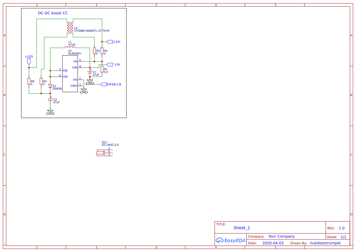Select the D1 DSK36 diode symbol
This screenshot has height=252, width=356.
(50, 86)
